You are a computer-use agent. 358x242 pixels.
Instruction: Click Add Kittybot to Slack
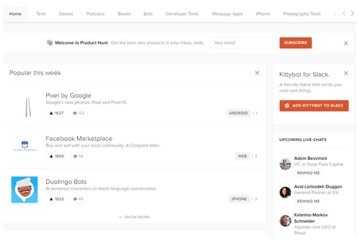(314, 106)
